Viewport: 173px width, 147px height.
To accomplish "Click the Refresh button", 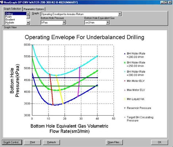I will coord(51,142).
